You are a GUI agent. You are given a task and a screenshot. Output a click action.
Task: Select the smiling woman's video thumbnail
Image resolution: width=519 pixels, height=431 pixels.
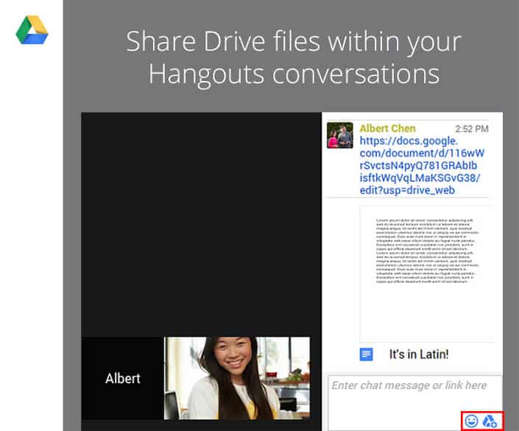(236, 377)
